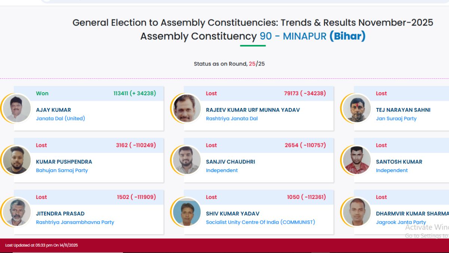Open Sanjiv Chaudhri's candidate image
The image size is (449, 253).
coord(186,160)
